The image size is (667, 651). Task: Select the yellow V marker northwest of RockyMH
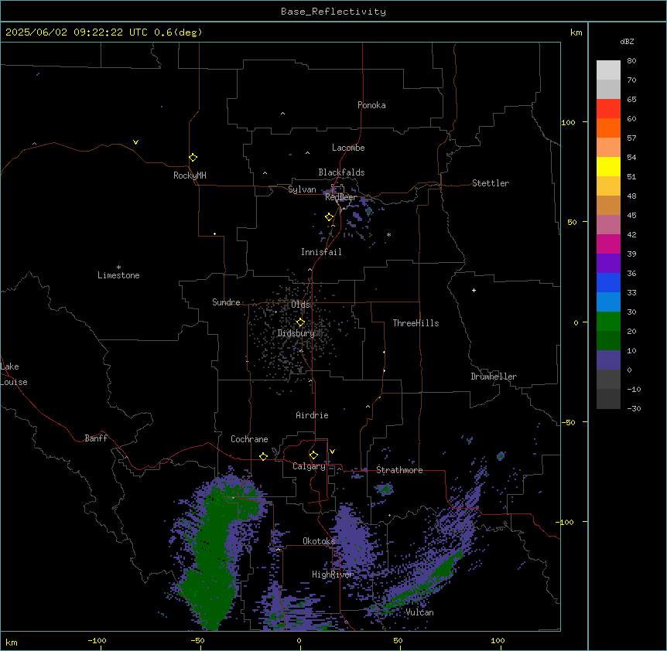click(135, 142)
